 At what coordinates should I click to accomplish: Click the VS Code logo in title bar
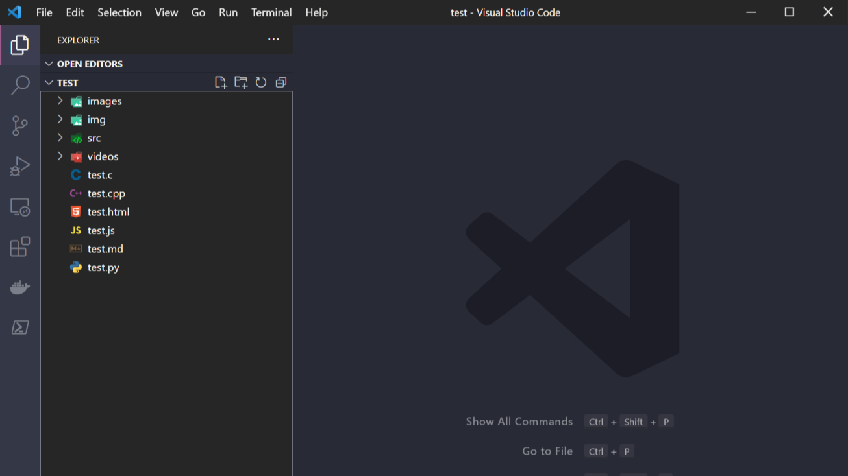14,12
